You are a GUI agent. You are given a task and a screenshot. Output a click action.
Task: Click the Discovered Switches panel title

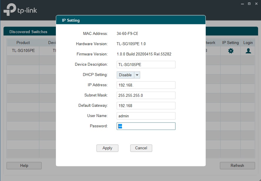(28, 32)
